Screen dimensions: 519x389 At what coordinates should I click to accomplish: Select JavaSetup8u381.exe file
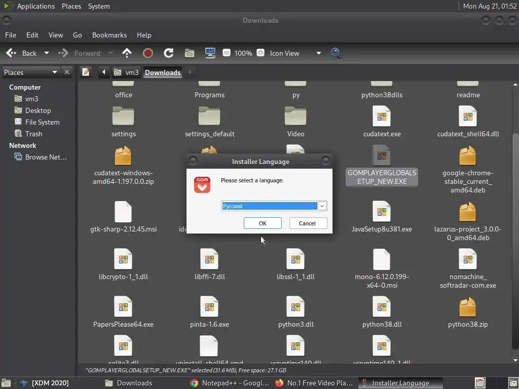(382, 217)
